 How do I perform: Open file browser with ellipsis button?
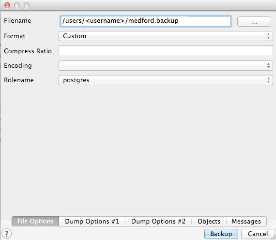click(x=254, y=22)
